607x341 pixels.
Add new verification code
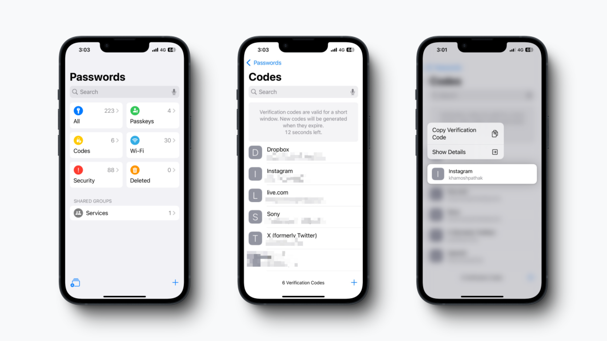(x=354, y=282)
